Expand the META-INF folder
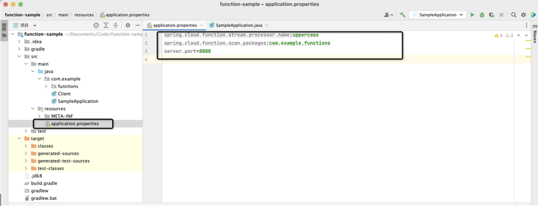The height and width of the screenshot is (206, 538). point(39,116)
